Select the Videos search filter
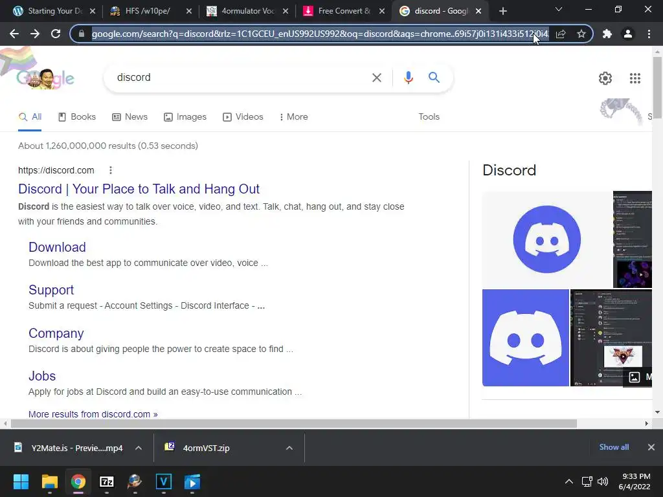Screen dimensions: 663x497 coord(243,116)
